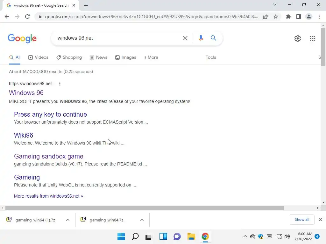Viewport: 326px width, 244px height.
Task: Clear the search box text
Action: click(x=185, y=38)
